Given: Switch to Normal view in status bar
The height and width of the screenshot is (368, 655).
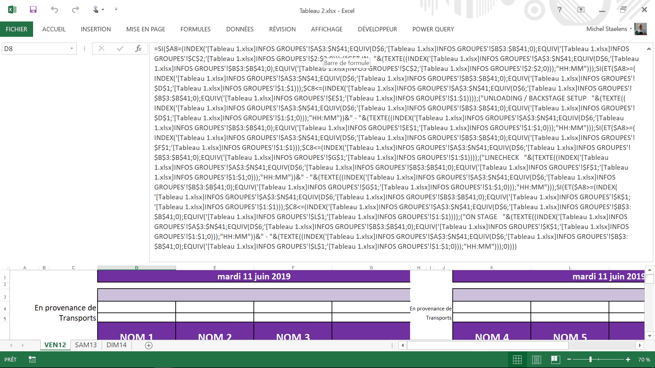Looking at the screenshot, I should pyautogui.click(x=517, y=359).
